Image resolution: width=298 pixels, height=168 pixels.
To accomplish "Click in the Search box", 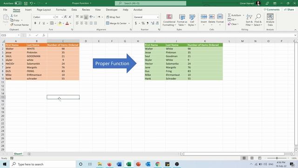I will (150, 3).
